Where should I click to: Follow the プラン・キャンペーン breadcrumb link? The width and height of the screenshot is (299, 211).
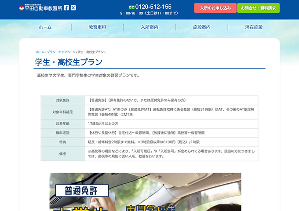click(x=61, y=52)
